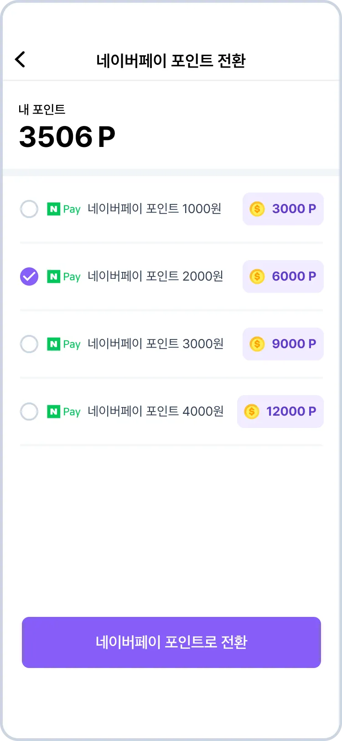Deselect the checked 2000원 radio button

pos(29,277)
